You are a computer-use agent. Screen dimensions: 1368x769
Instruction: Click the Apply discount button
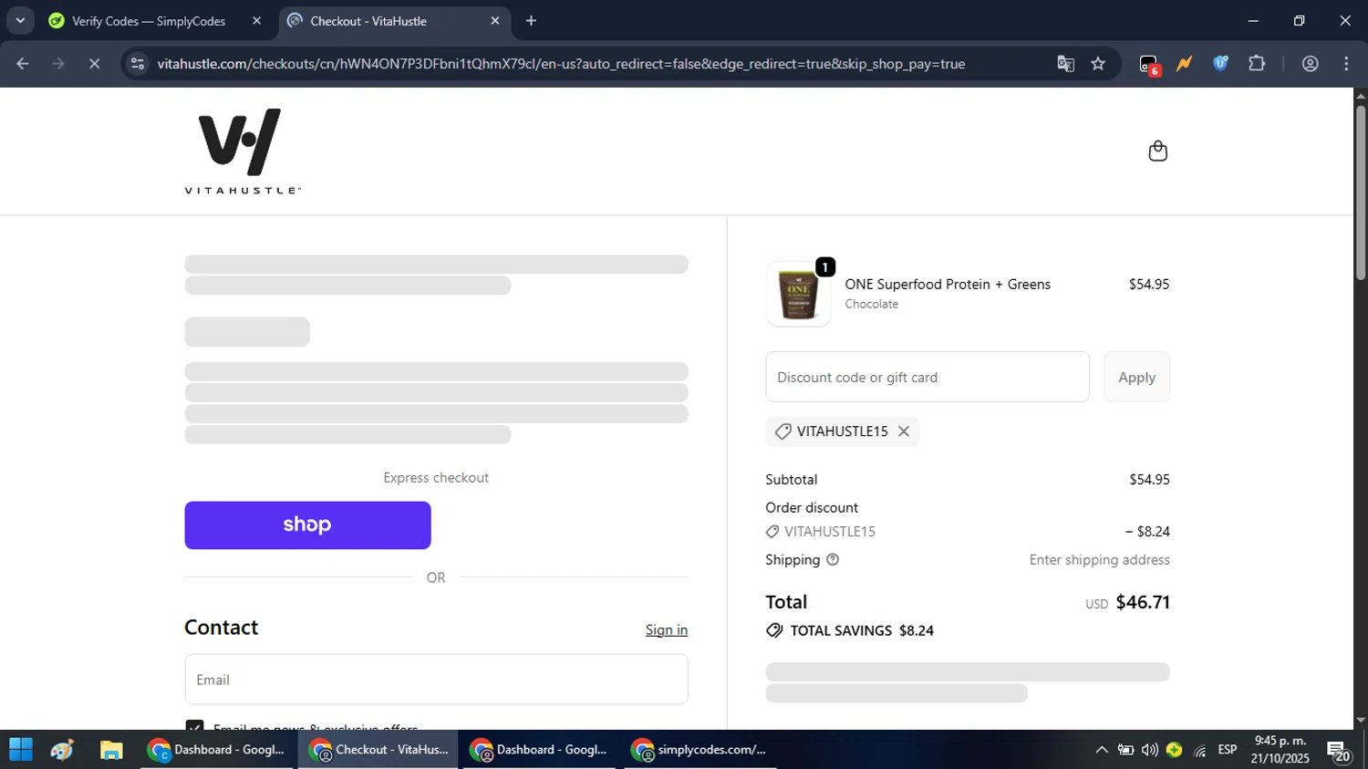pyautogui.click(x=1136, y=377)
